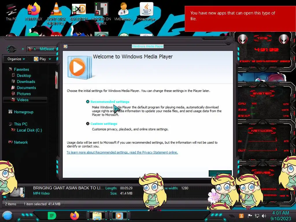Click the Finish button in setup dialog
Image resolution: width=296 pixels, height=222 pixels.
coord(220,173)
